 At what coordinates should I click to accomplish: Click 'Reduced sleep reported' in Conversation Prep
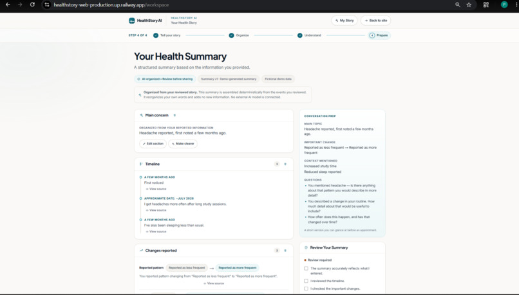323,172
